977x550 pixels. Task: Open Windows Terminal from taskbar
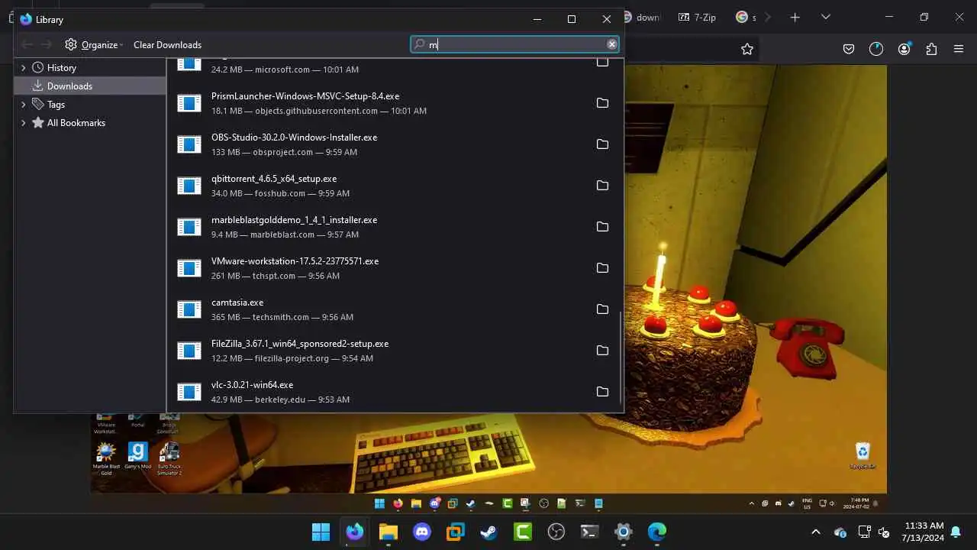click(590, 532)
